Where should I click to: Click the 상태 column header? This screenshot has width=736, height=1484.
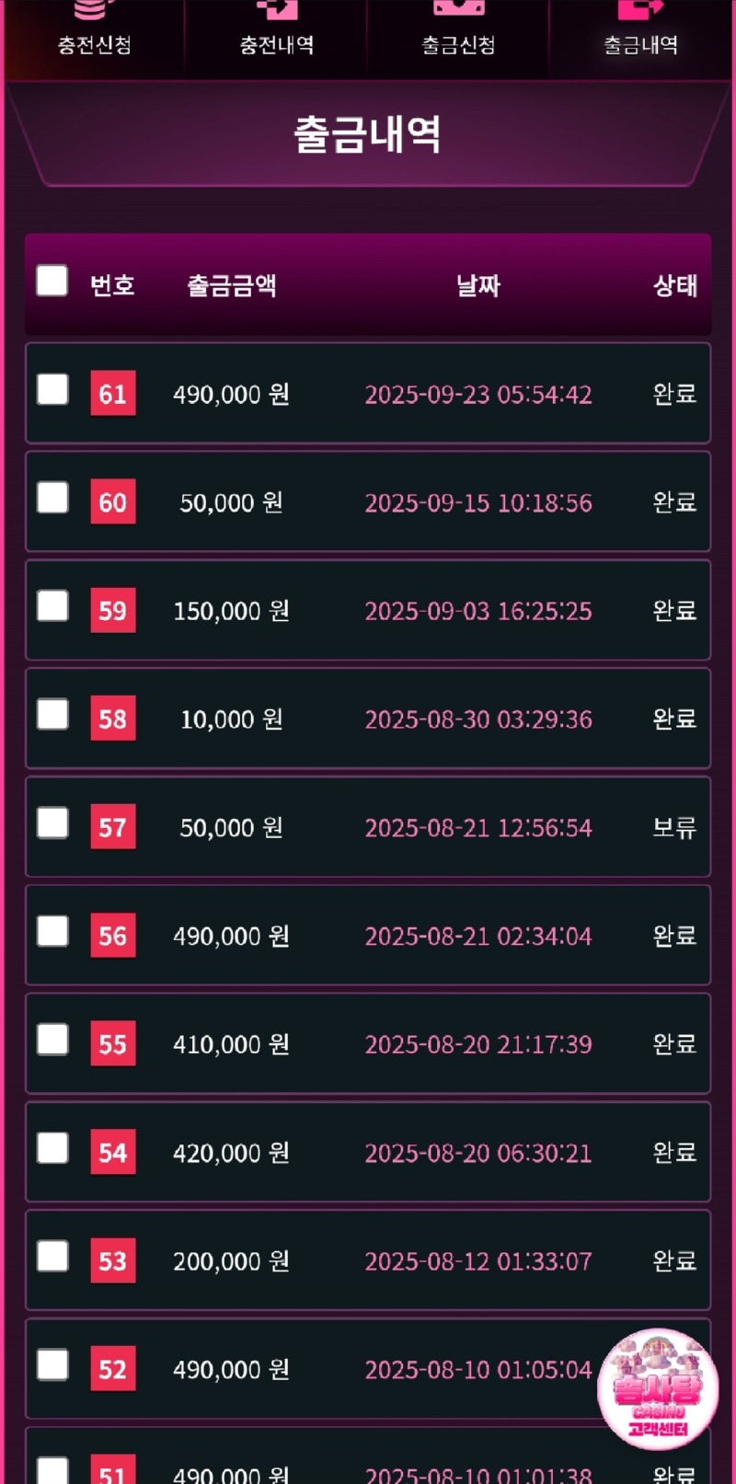(x=674, y=285)
